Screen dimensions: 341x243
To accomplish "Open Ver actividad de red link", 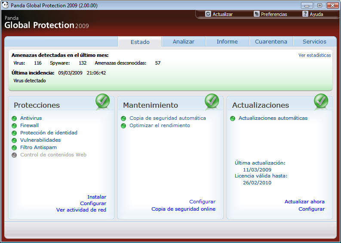I will pos(81,210).
